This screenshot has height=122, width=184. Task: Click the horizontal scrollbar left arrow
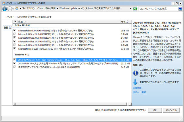pos(14,104)
